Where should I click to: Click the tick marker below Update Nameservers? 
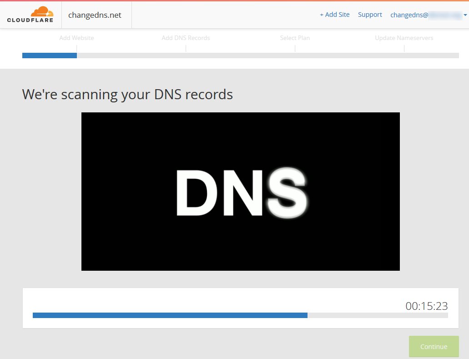(404, 48)
